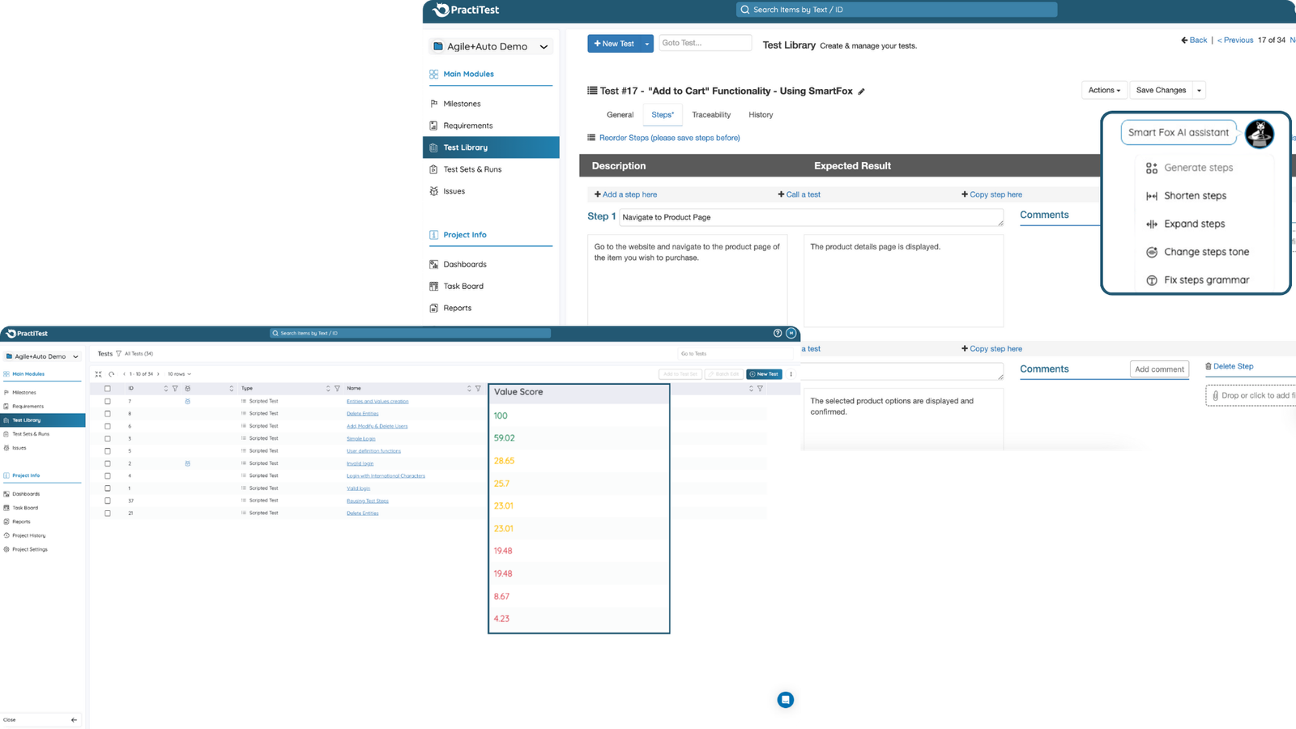This screenshot has width=1296, height=729.
Task: Click the Save Changes button
Action: point(1161,90)
